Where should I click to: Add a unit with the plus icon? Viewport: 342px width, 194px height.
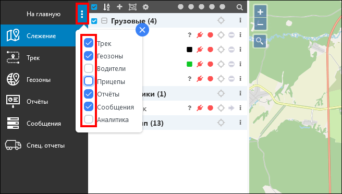[x=119, y=7]
